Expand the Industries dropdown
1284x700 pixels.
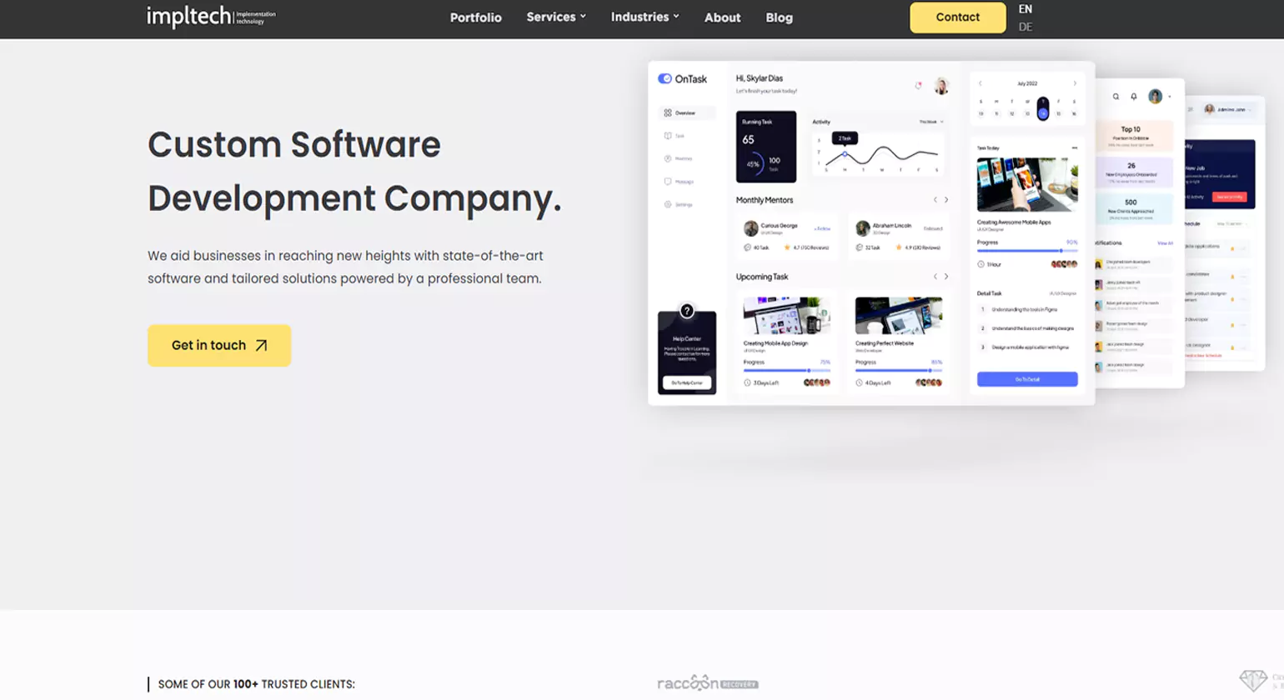645,17
